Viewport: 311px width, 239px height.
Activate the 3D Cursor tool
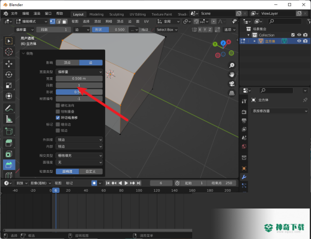pos(9,52)
